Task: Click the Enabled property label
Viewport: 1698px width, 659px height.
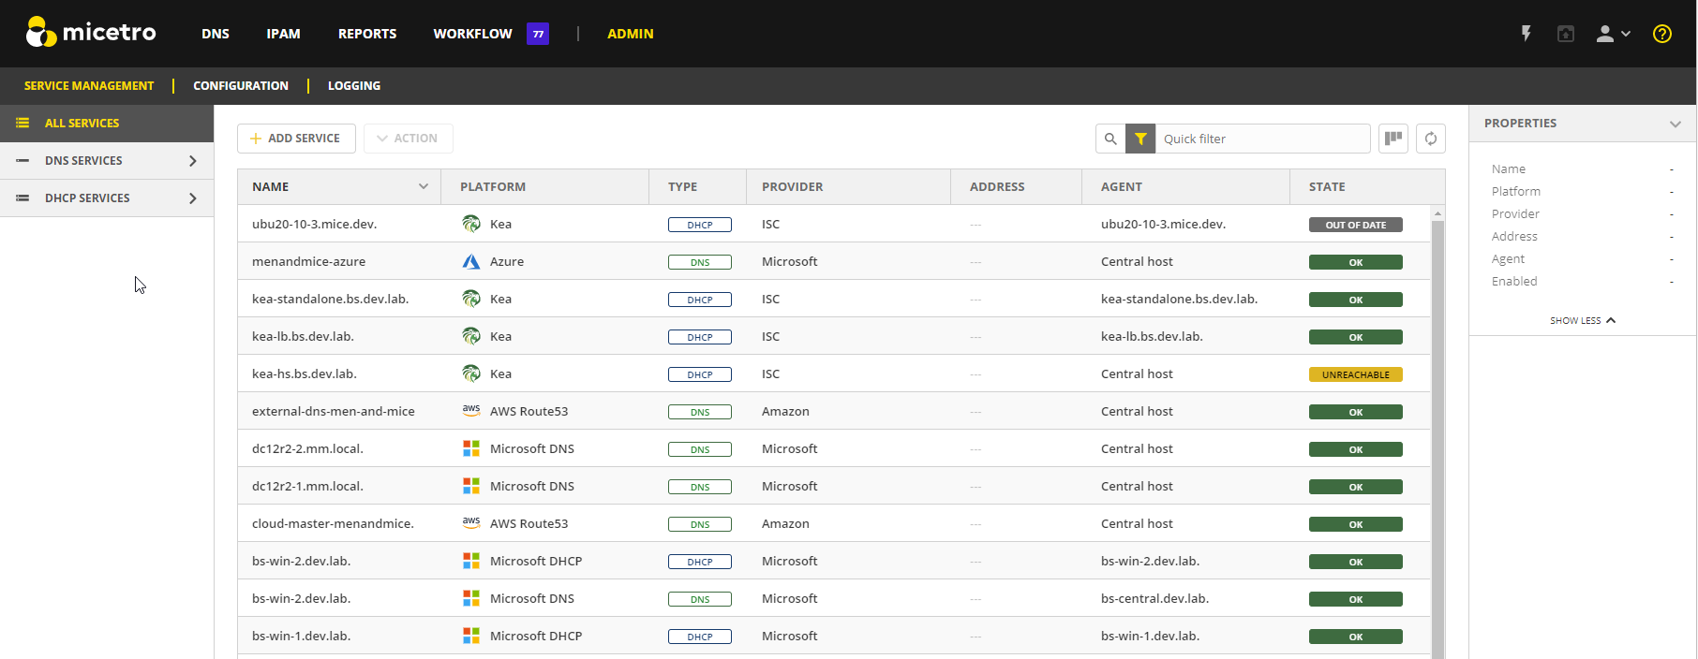Action: coord(1514,281)
